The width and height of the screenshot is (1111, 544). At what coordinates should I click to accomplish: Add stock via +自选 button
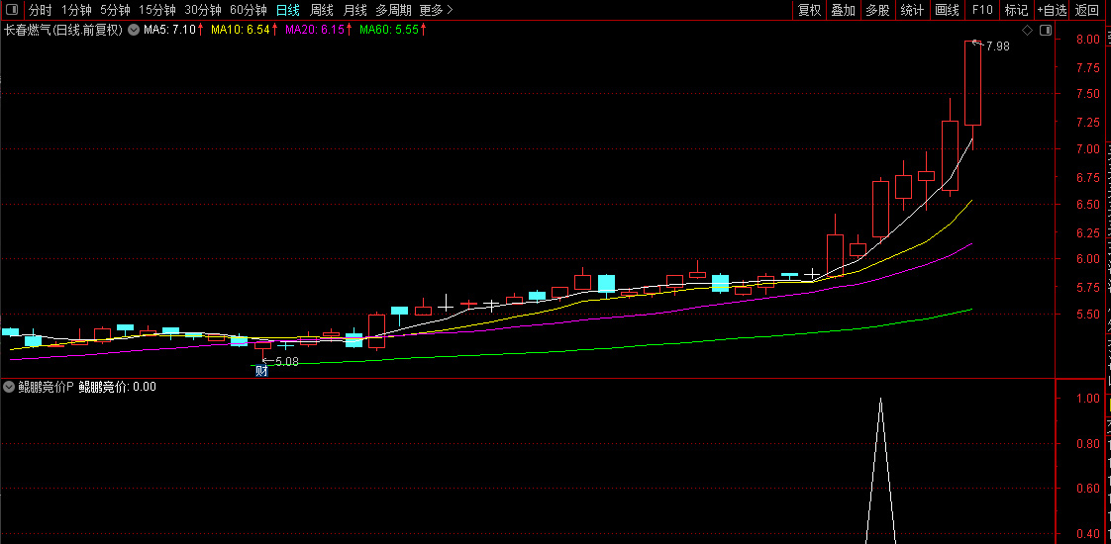[x=1052, y=10]
